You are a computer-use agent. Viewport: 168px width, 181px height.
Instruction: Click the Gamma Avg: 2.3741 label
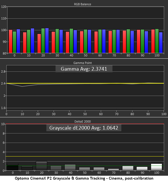[x=84, y=69]
